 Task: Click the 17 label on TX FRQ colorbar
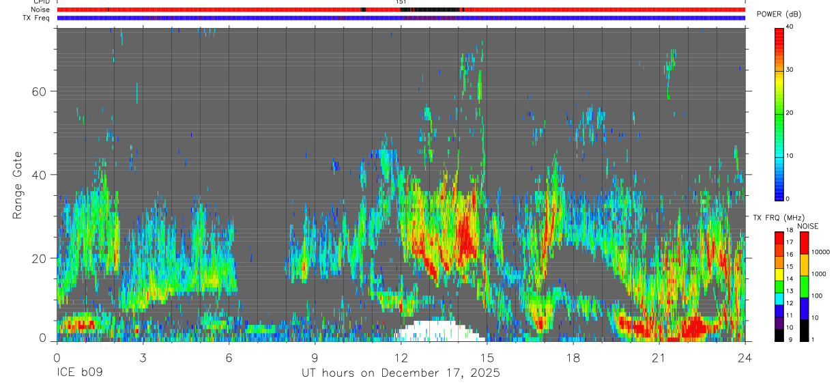pyautogui.click(x=790, y=242)
